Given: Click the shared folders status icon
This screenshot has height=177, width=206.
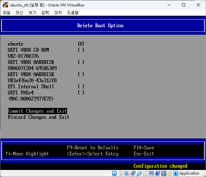Looking at the screenshot, I should click(145, 173).
